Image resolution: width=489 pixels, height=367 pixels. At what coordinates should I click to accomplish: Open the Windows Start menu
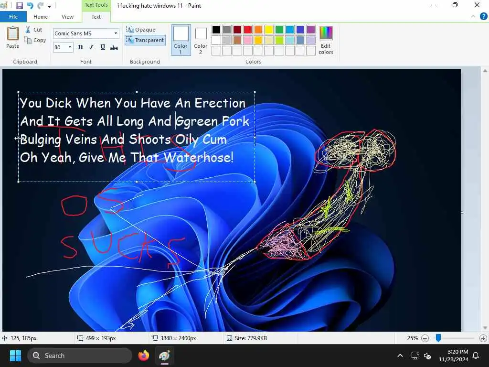(x=15, y=356)
